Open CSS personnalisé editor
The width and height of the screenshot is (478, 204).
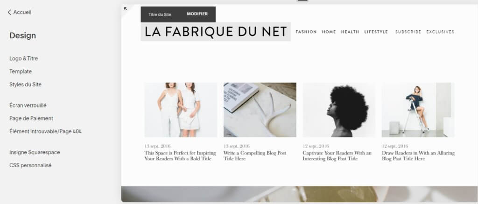(30, 165)
